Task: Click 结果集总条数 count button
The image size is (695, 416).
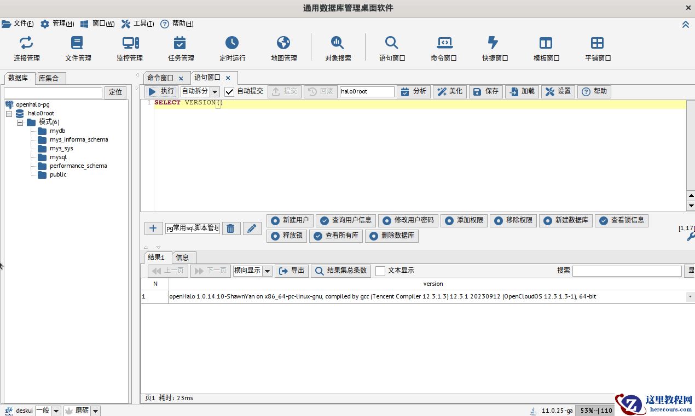Action: coord(341,271)
